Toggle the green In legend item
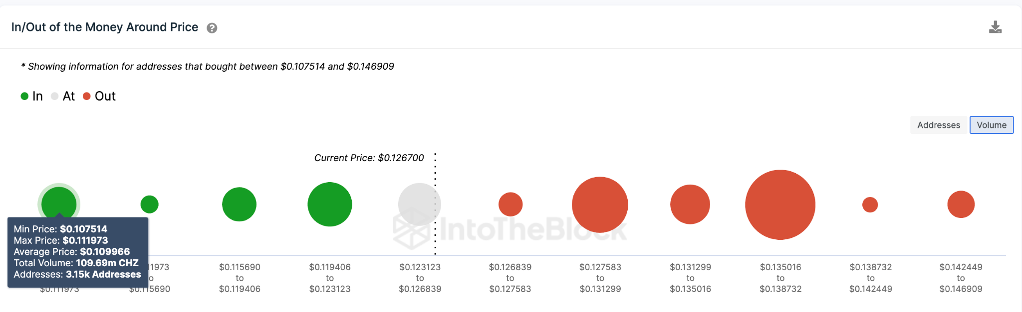 pyautogui.click(x=32, y=96)
